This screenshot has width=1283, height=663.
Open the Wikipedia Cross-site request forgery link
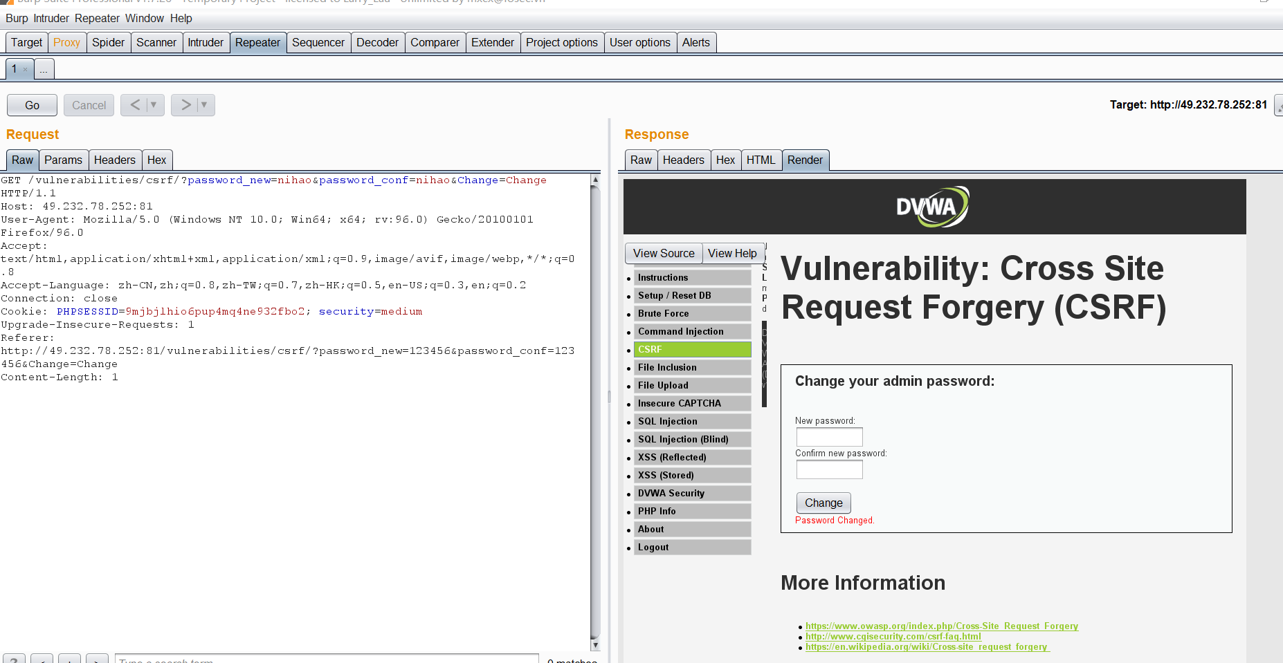tap(927, 647)
